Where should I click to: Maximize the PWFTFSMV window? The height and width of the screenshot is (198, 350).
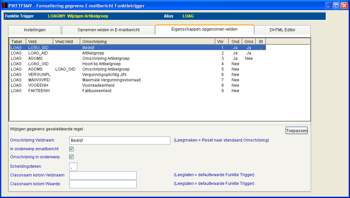click(336, 6)
